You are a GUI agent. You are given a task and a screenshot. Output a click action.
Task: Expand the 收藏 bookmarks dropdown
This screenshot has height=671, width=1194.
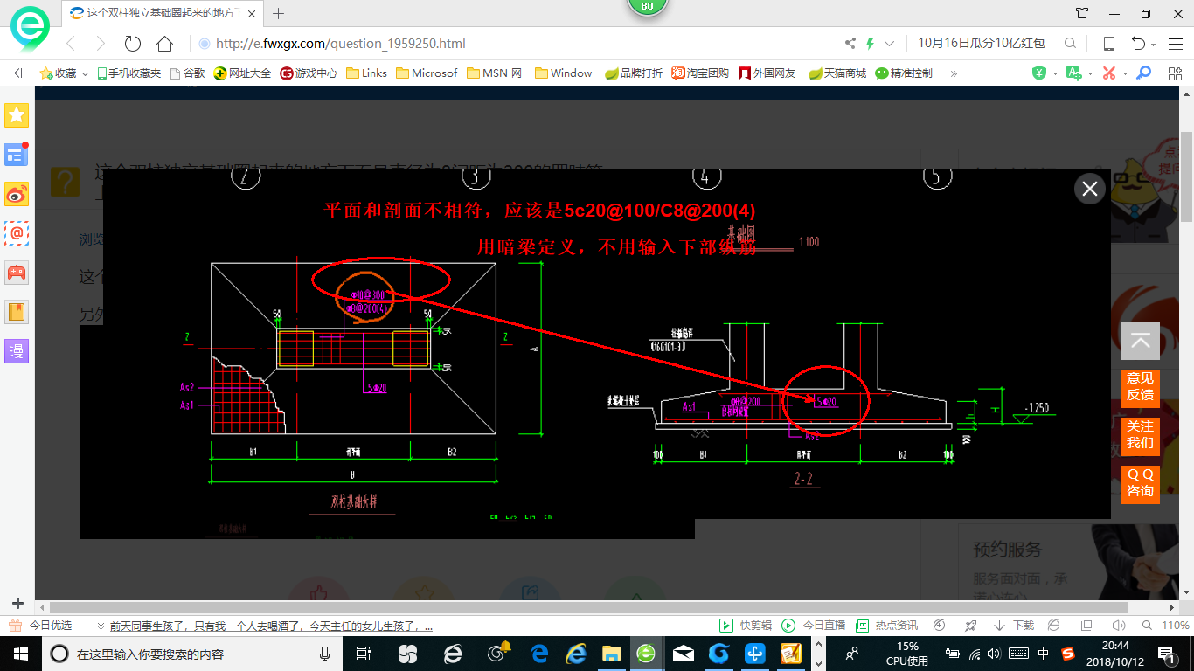86,74
